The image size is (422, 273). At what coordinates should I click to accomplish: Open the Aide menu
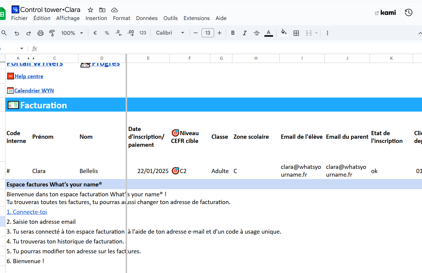click(x=221, y=18)
